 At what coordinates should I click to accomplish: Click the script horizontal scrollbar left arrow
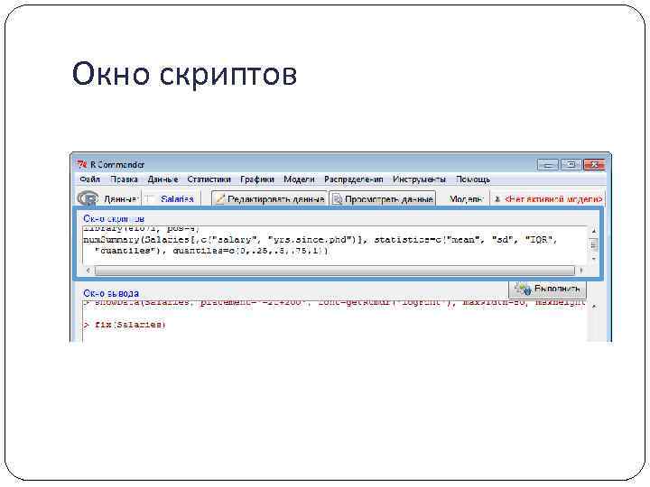pos(88,271)
